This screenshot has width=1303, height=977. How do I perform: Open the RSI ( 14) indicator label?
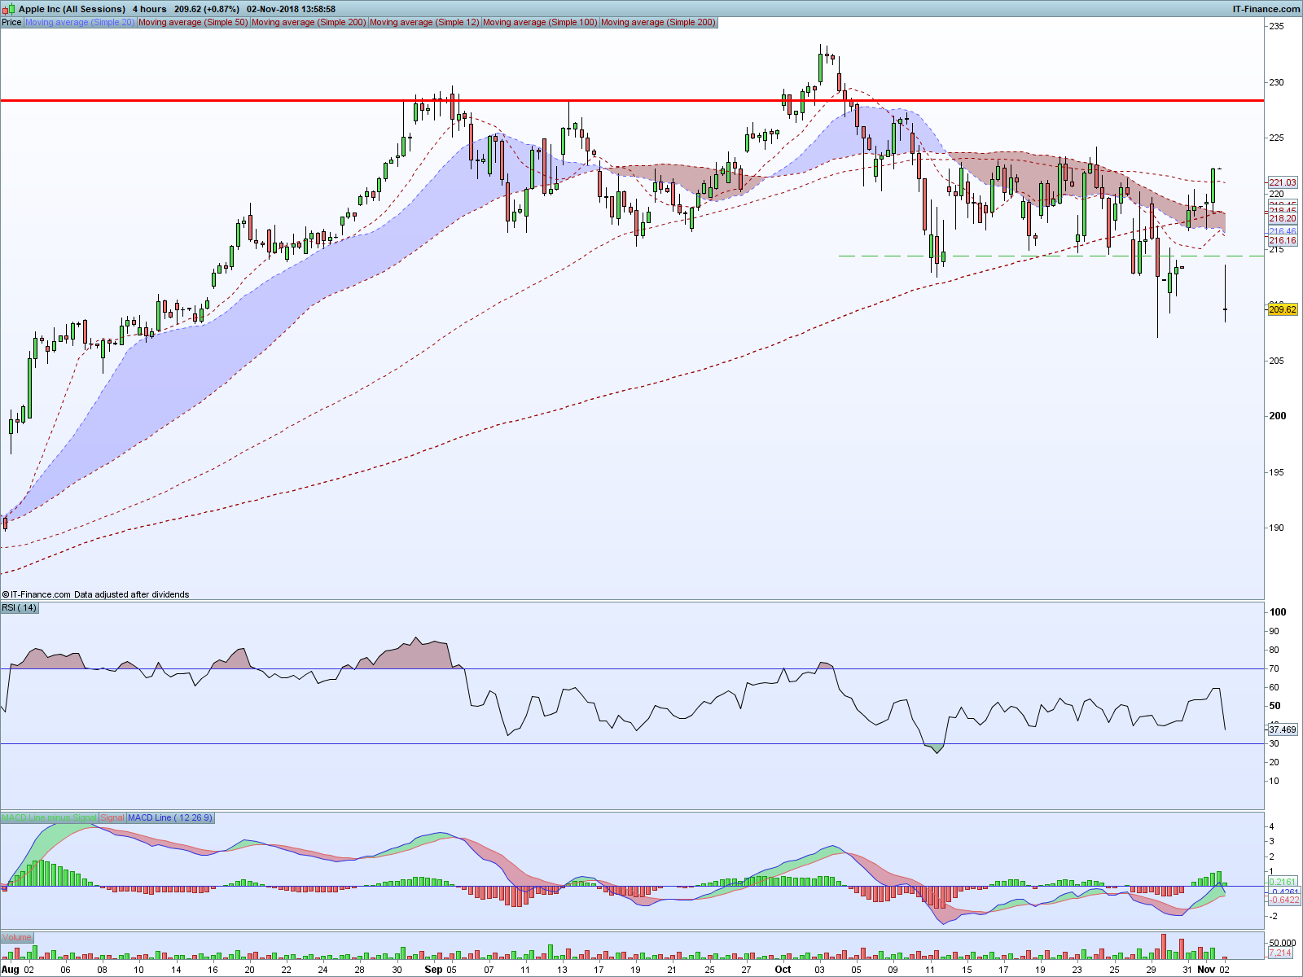pyautogui.click(x=20, y=608)
